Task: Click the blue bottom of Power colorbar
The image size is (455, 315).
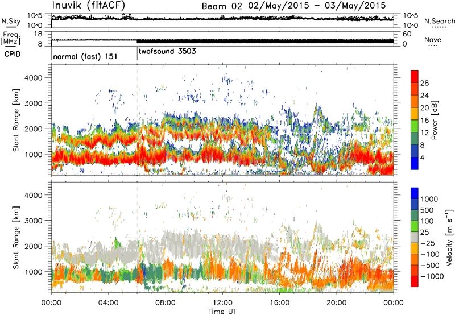Action: (x=415, y=163)
